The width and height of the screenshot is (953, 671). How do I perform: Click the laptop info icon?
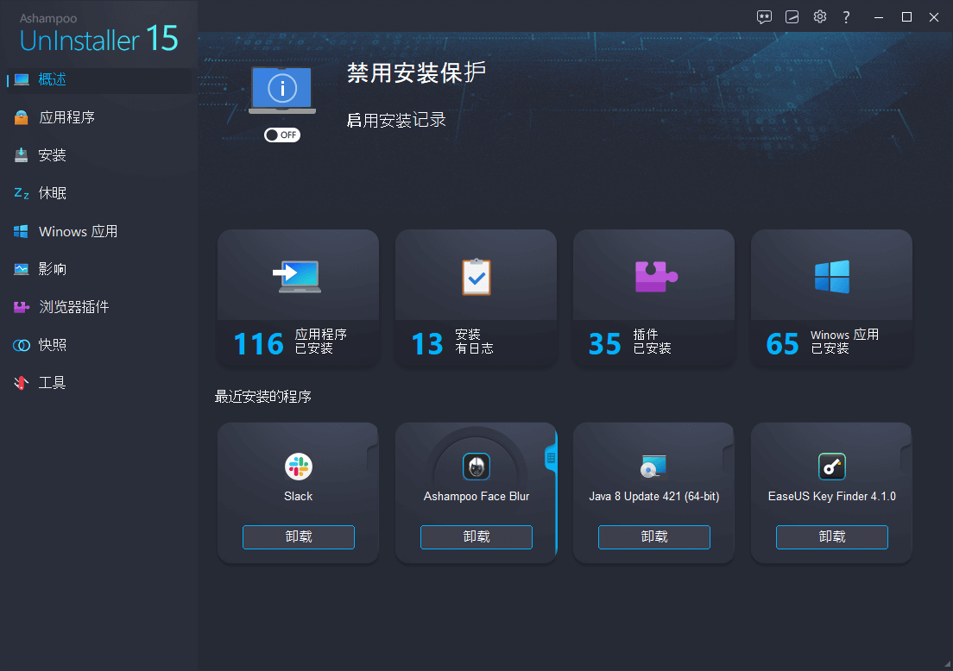pyautogui.click(x=282, y=91)
